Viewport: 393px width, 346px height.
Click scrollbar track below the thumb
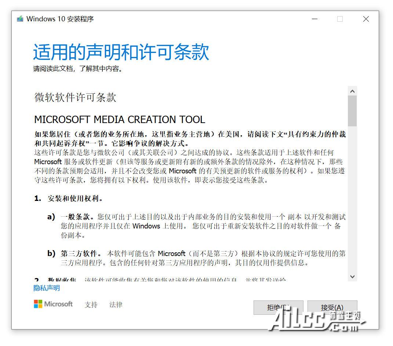point(352,199)
